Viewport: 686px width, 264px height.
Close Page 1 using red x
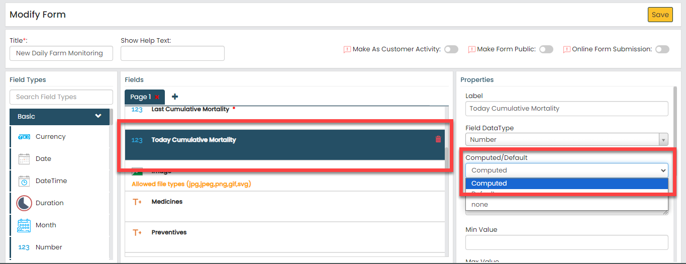coord(157,97)
